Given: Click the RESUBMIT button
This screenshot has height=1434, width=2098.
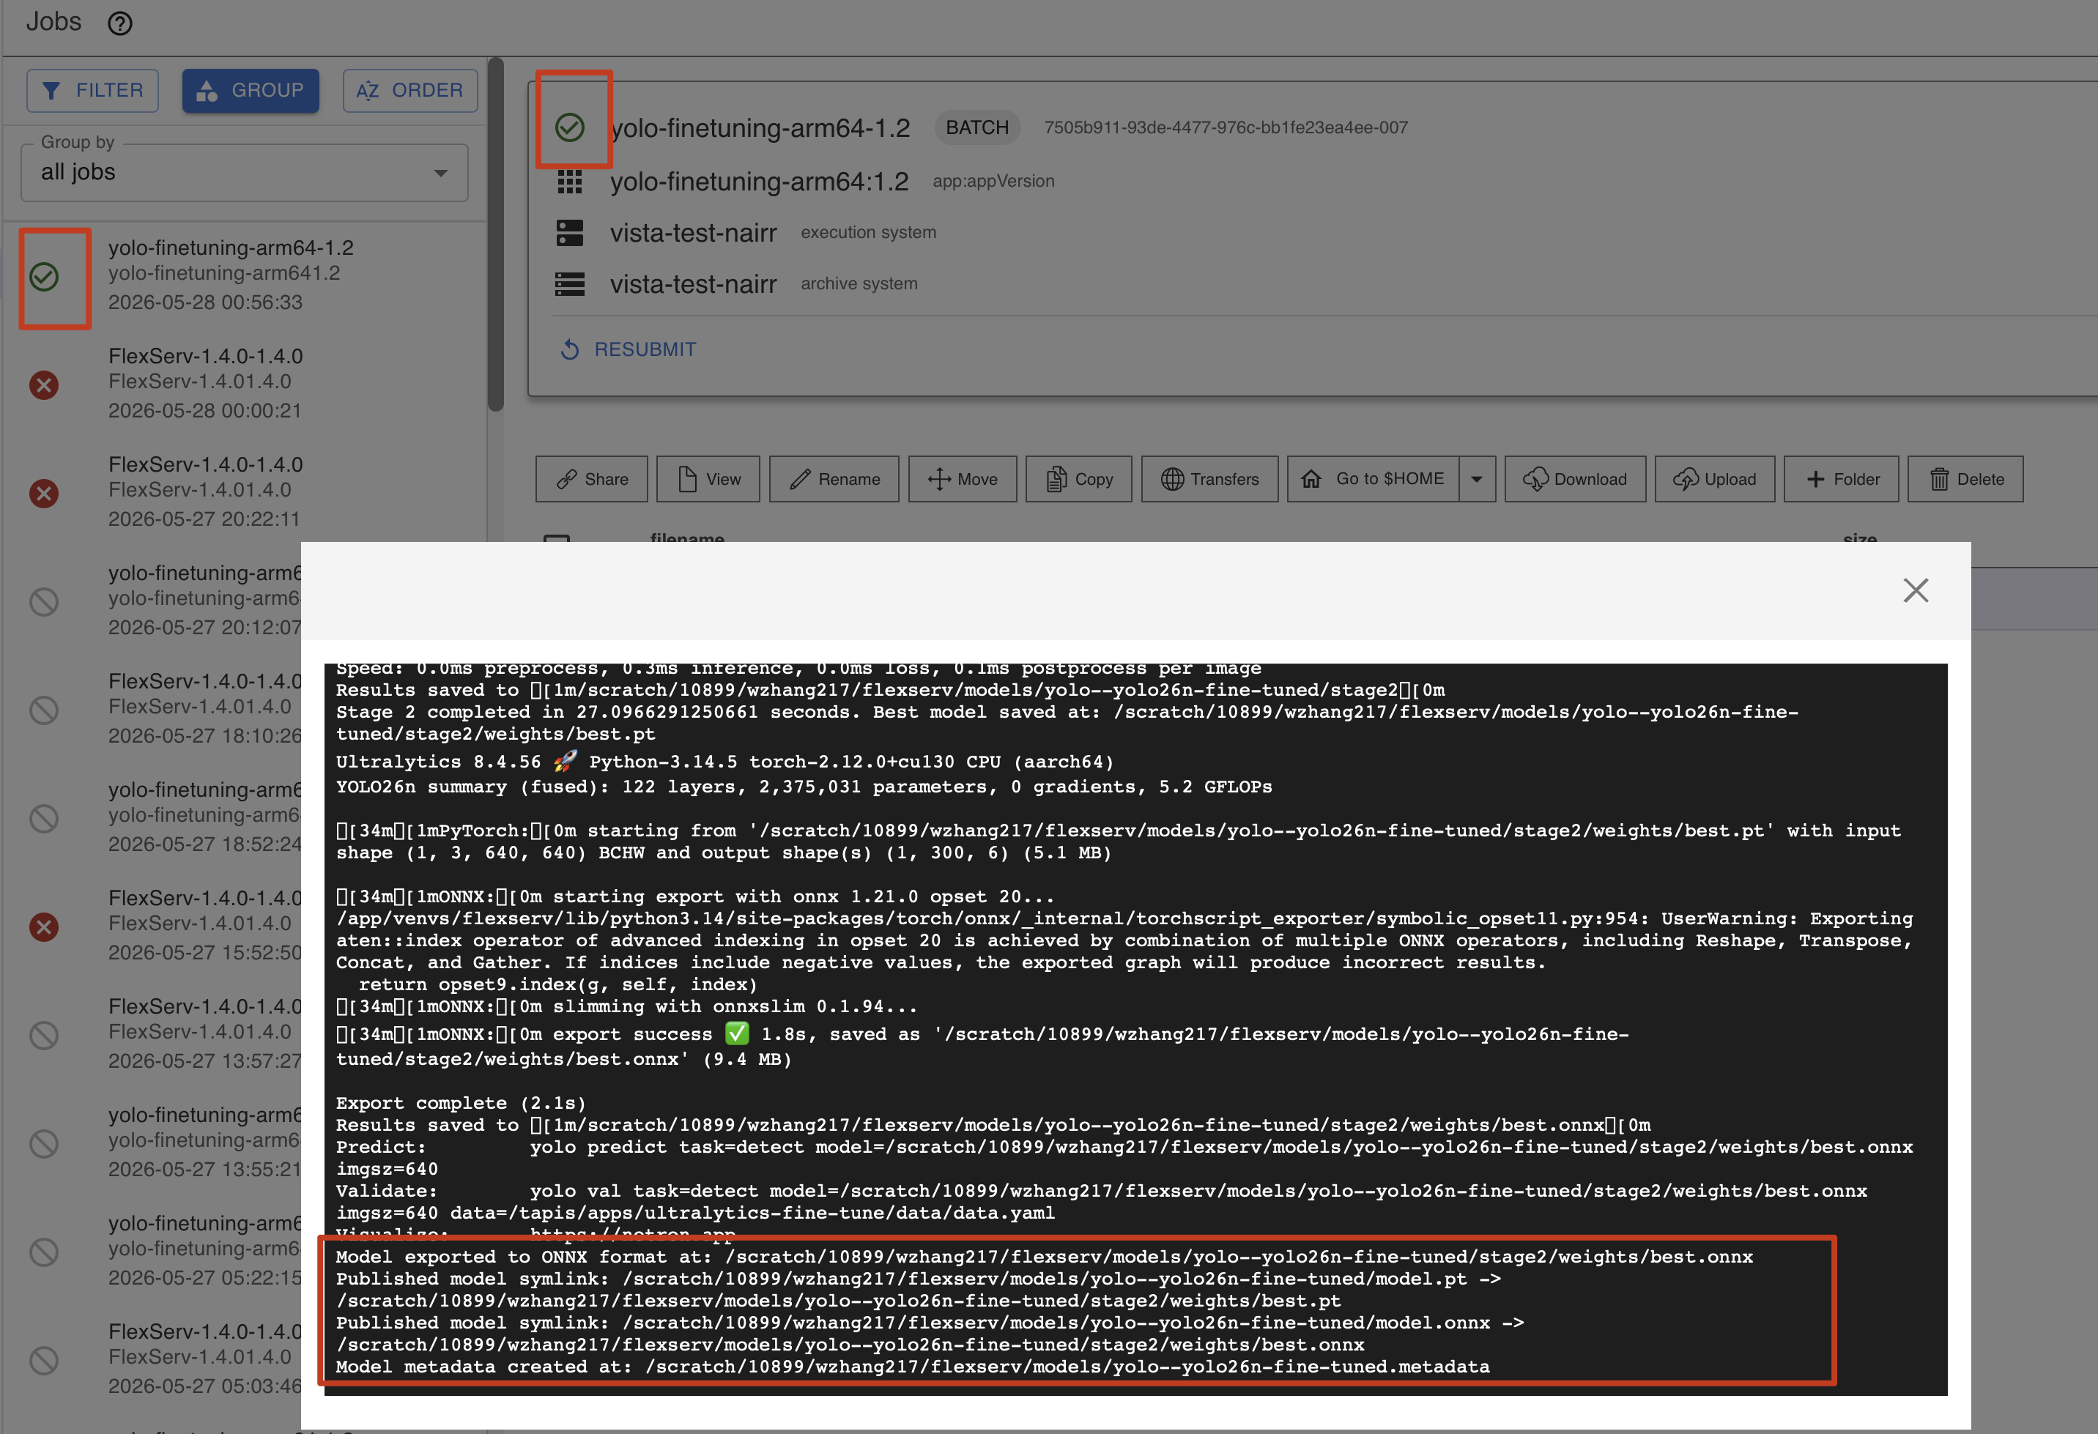Looking at the screenshot, I should [629, 349].
